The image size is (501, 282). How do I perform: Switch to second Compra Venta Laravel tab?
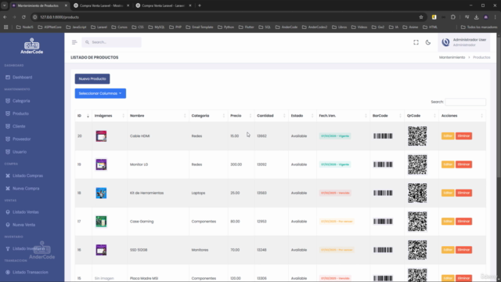coord(101,5)
